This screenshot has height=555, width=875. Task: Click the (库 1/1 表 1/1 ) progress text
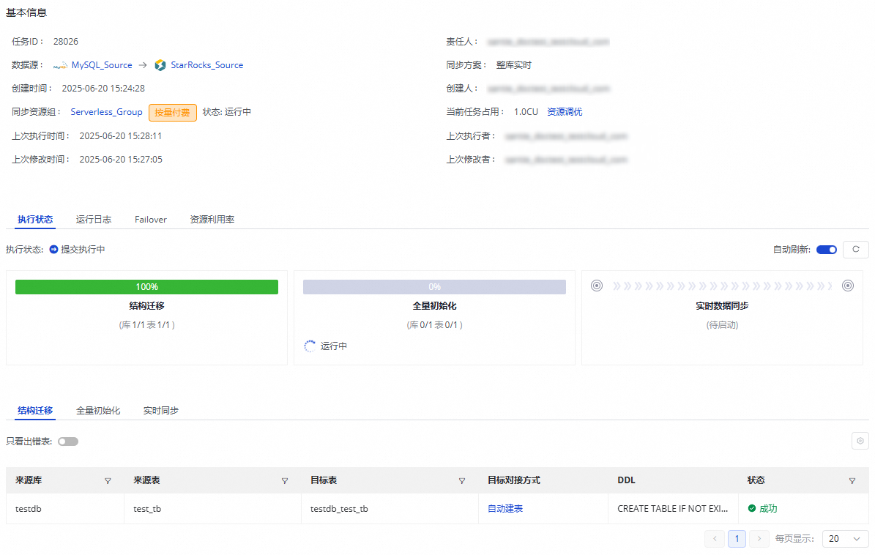146,324
